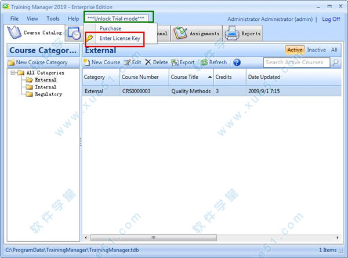Show Inactive courses filter
Image resolution: width=348 pixels, height=258 pixels.
(317, 50)
